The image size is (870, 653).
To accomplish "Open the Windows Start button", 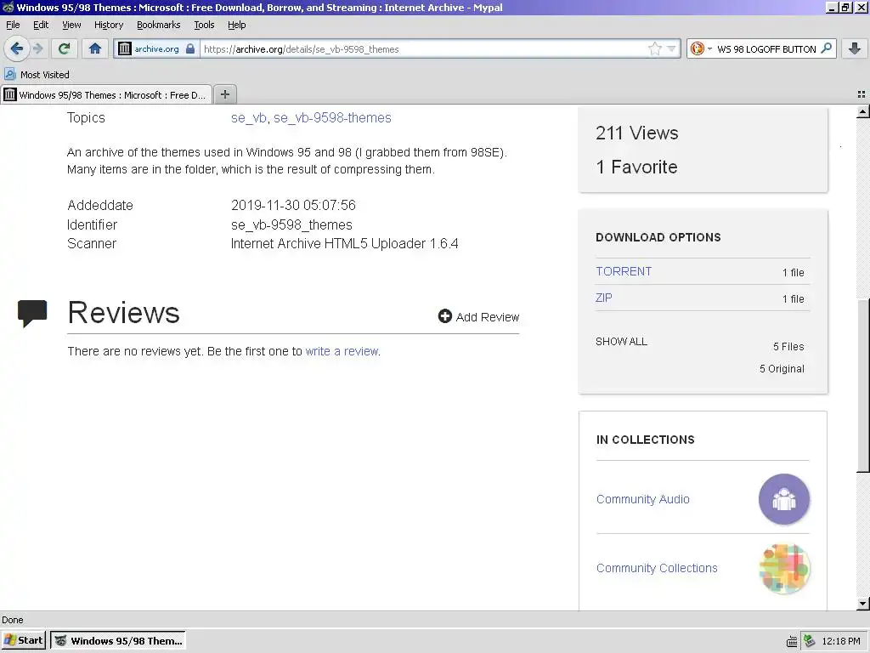I will pyautogui.click(x=23, y=640).
